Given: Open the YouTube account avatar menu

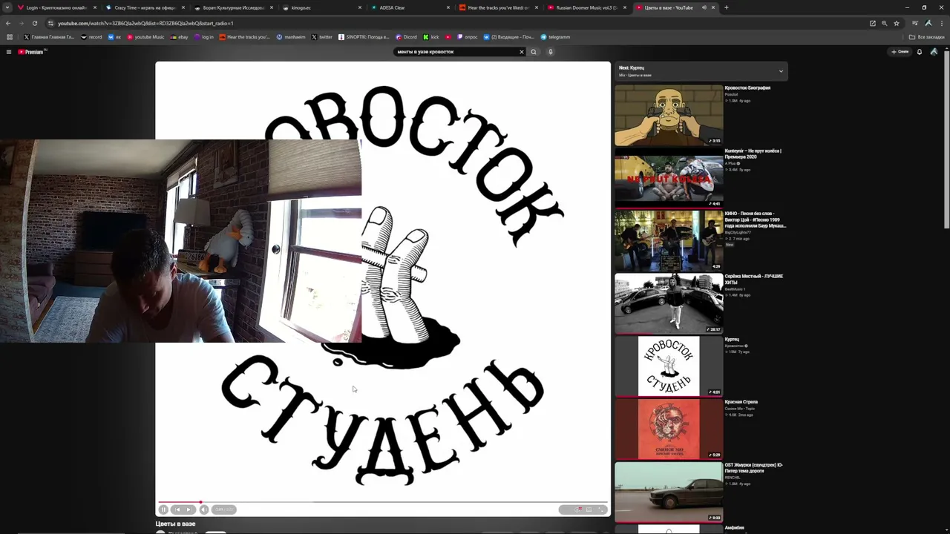Looking at the screenshot, I should coord(934,52).
